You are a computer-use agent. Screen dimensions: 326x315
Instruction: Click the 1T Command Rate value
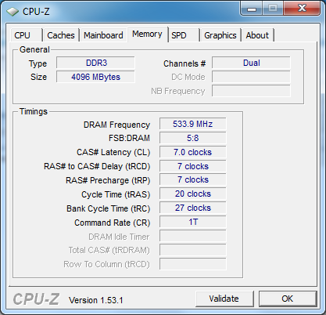[x=193, y=222]
